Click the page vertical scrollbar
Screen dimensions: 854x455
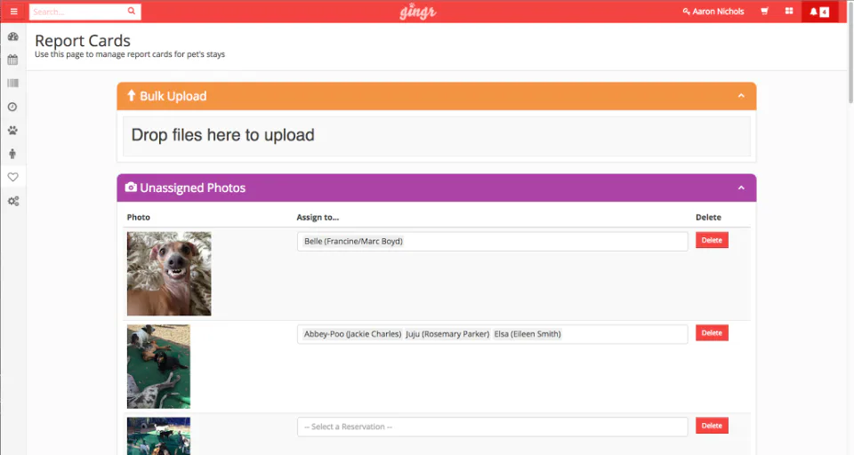point(850,52)
